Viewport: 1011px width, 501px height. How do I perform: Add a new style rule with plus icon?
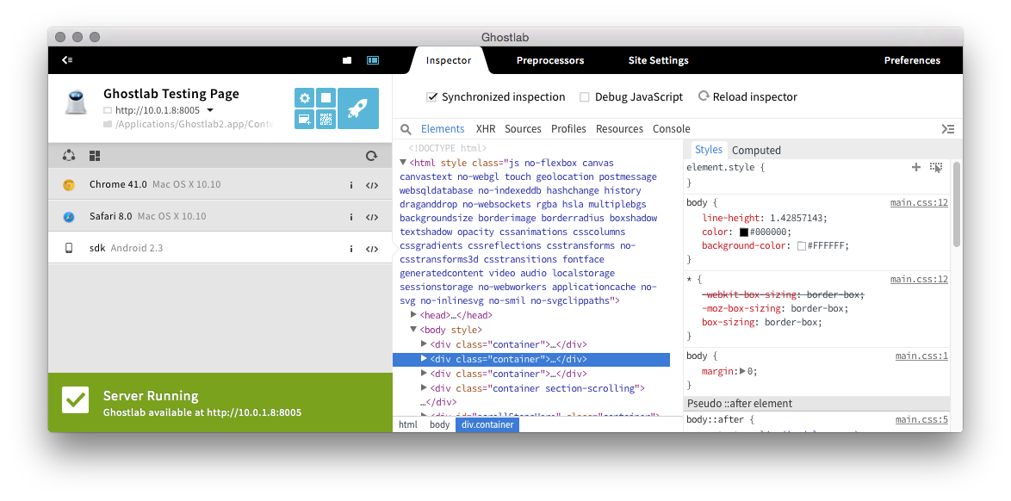click(915, 168)
